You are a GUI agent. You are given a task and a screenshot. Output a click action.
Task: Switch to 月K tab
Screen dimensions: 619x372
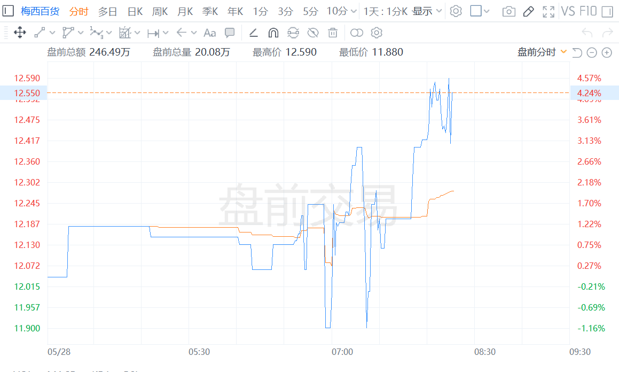[x=185, y=11]
